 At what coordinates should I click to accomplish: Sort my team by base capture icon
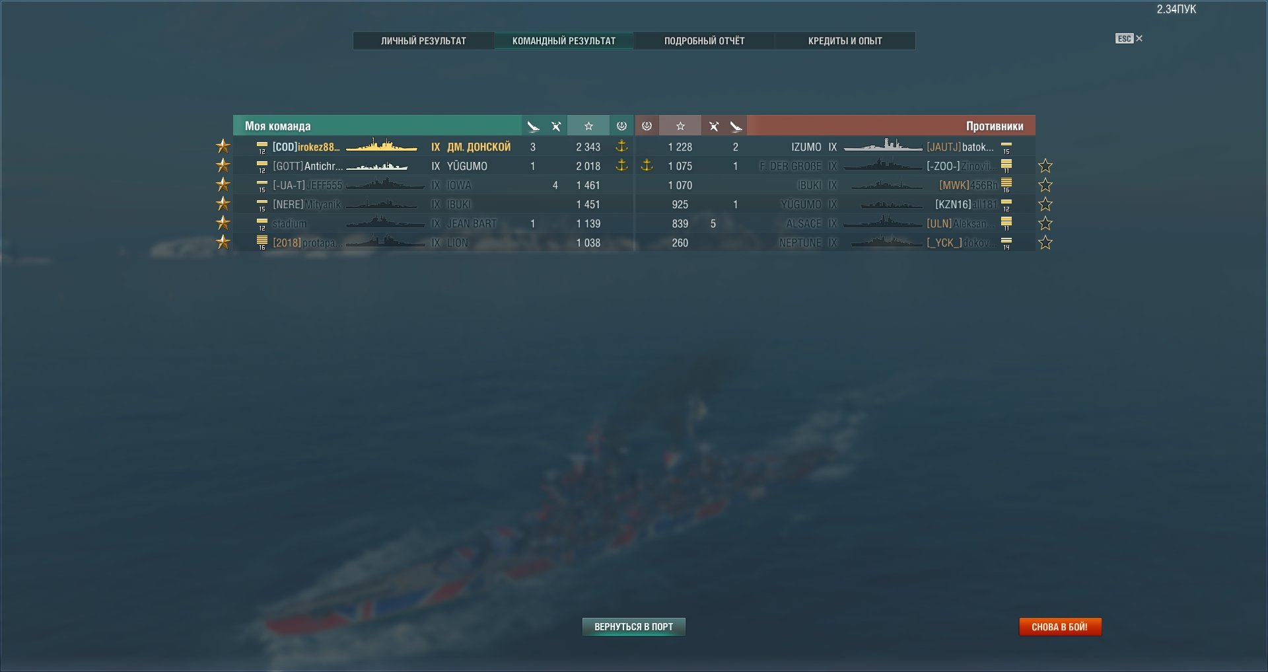[621, 126]
